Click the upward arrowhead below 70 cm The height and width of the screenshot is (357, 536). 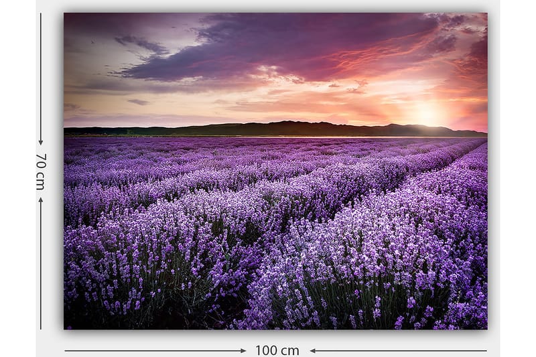(x=41, y=200)
